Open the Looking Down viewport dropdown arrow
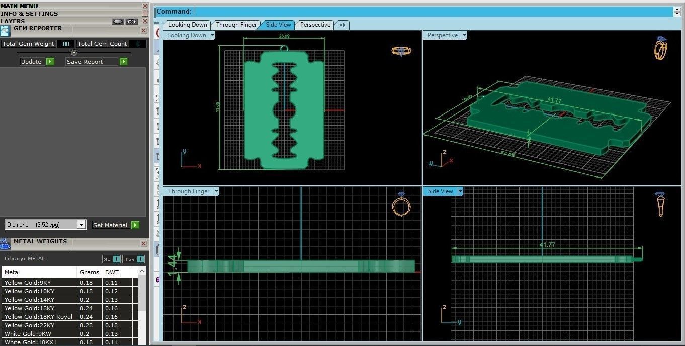The width and height of the screenshot is (685, 346). point(212,35)
